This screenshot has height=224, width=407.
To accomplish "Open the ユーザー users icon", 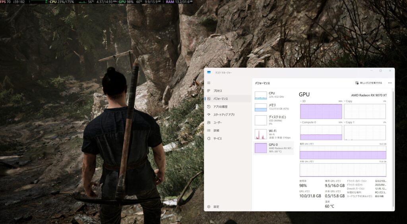I will (209, 123).
